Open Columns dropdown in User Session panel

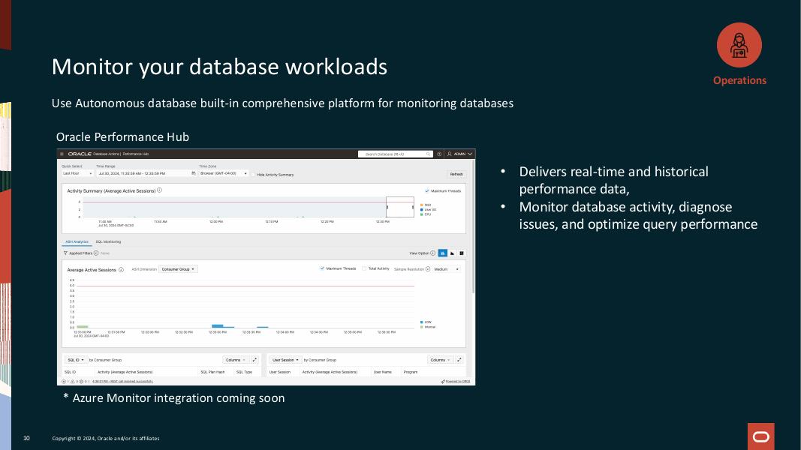pyautogui.click(x=440, y=360)
